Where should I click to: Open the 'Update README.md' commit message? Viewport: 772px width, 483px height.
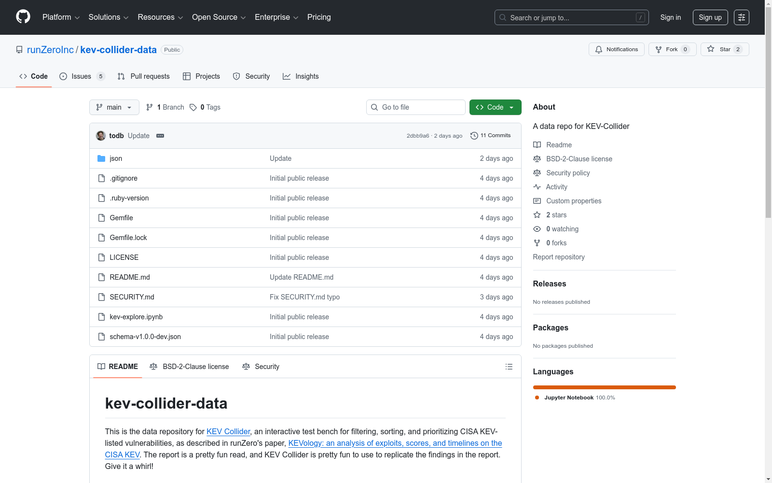[302, 277]
